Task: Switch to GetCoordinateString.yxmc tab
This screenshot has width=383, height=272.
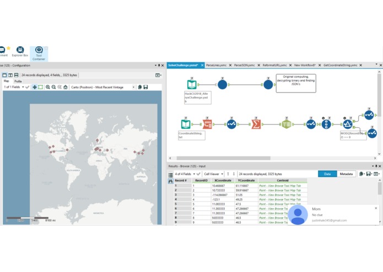Action: (x=340, y=65)
